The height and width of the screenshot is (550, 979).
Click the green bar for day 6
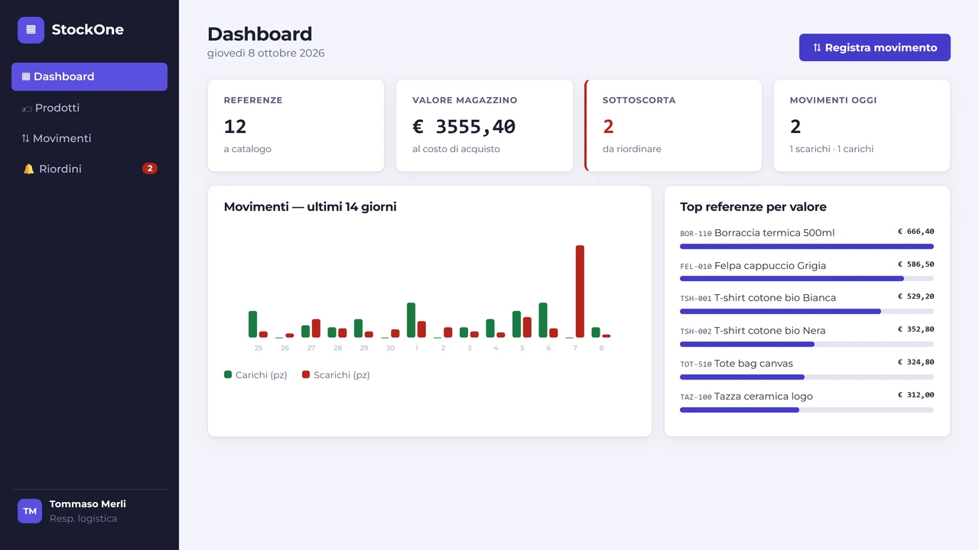coord(543,320)
